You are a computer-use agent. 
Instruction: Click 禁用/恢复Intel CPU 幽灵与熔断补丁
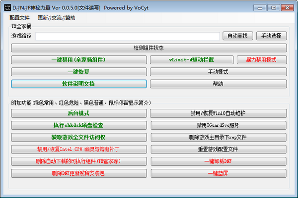[79, 149]
